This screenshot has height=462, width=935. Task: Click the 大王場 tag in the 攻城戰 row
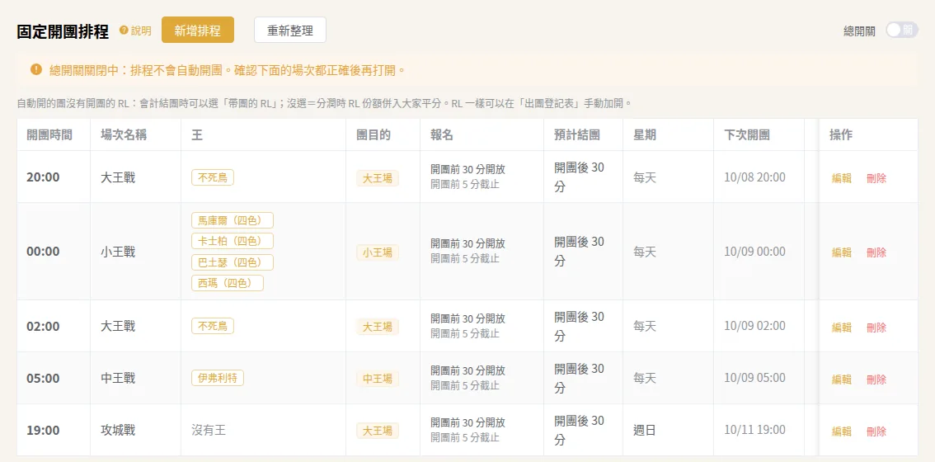coord(378,431)
